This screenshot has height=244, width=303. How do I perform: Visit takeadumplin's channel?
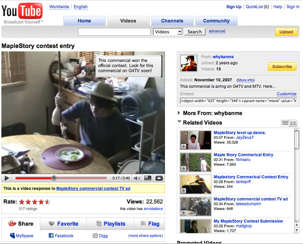(248, 204)
